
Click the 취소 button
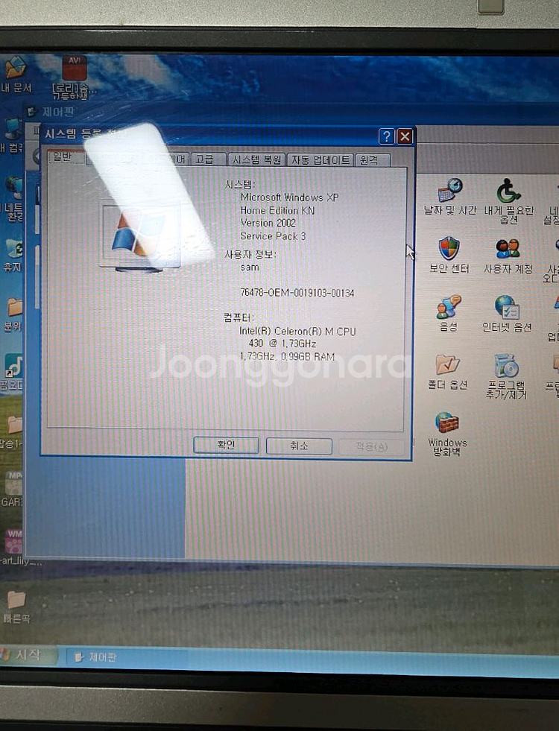[299, 446]
